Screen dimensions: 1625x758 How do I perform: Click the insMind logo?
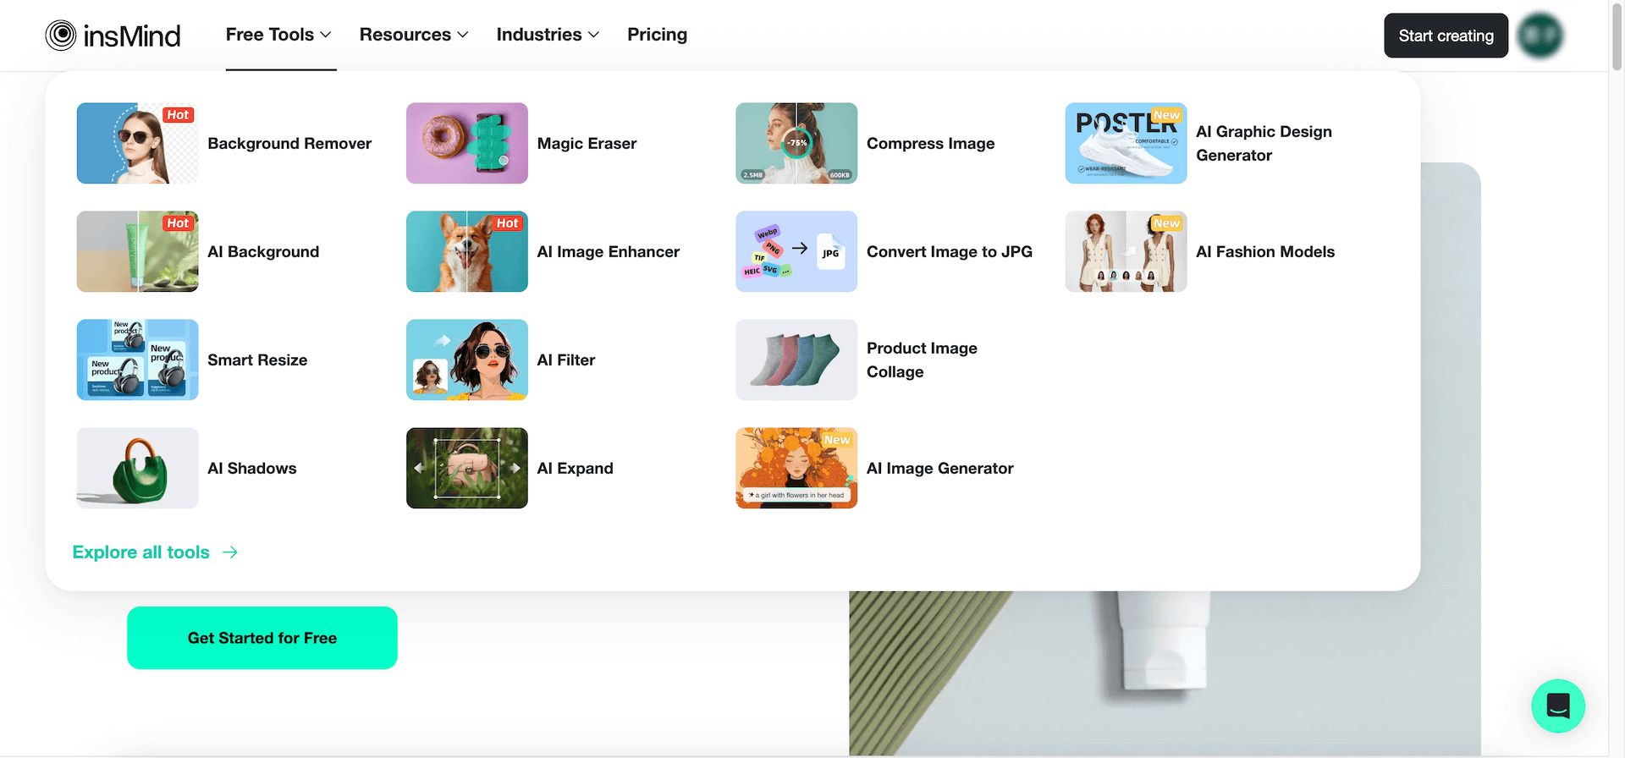point(113,36)
